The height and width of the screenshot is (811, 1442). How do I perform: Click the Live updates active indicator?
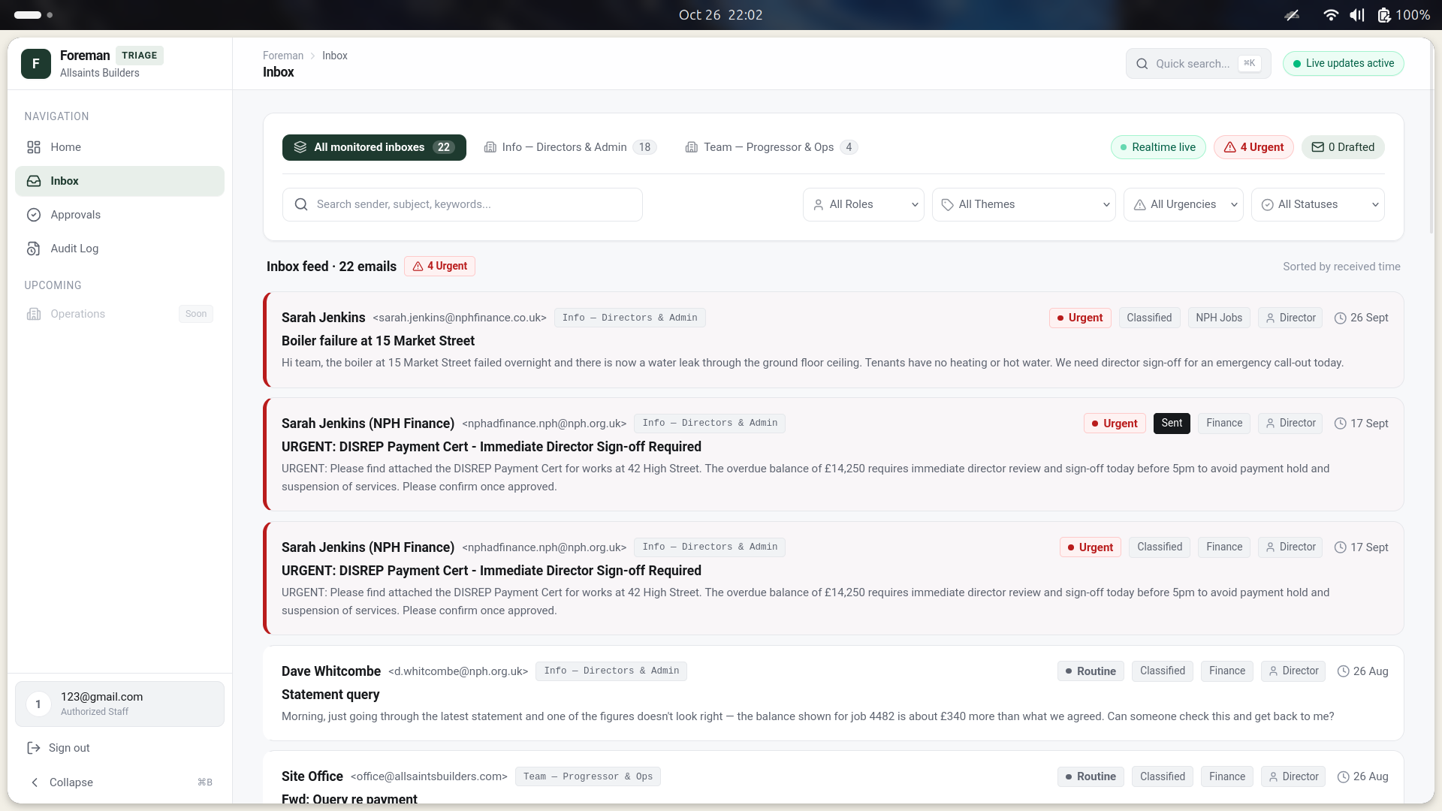coord(1343,64)
